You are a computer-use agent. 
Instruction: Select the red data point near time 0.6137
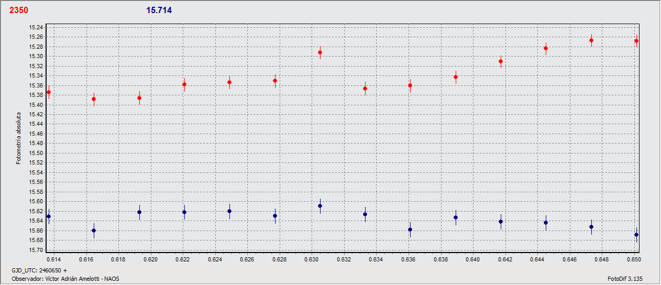(49, 92)
